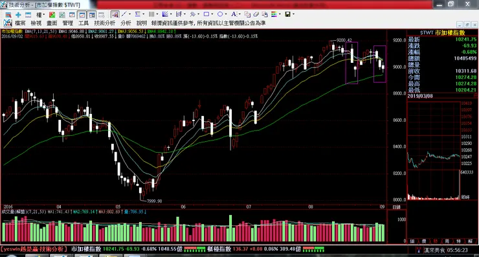The height and width of the screenshot is (257, 479).
Task: Pick the diagonal trend line drawing tool
Action: pos(124,14)
